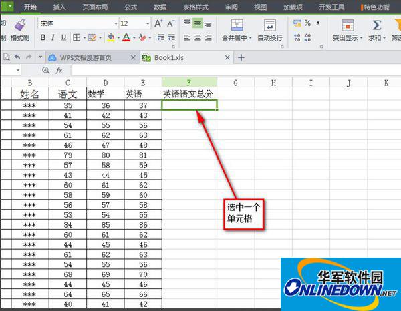Click the new document icon in quick toolbar
Screen dimensions: 401x311
7,57
